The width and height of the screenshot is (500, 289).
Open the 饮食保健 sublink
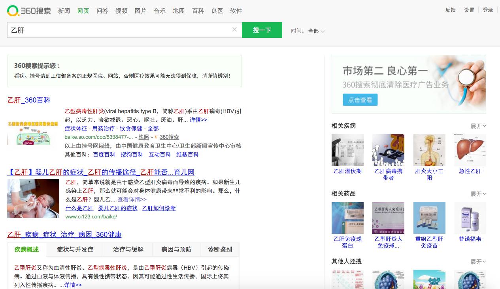(131, 129)
